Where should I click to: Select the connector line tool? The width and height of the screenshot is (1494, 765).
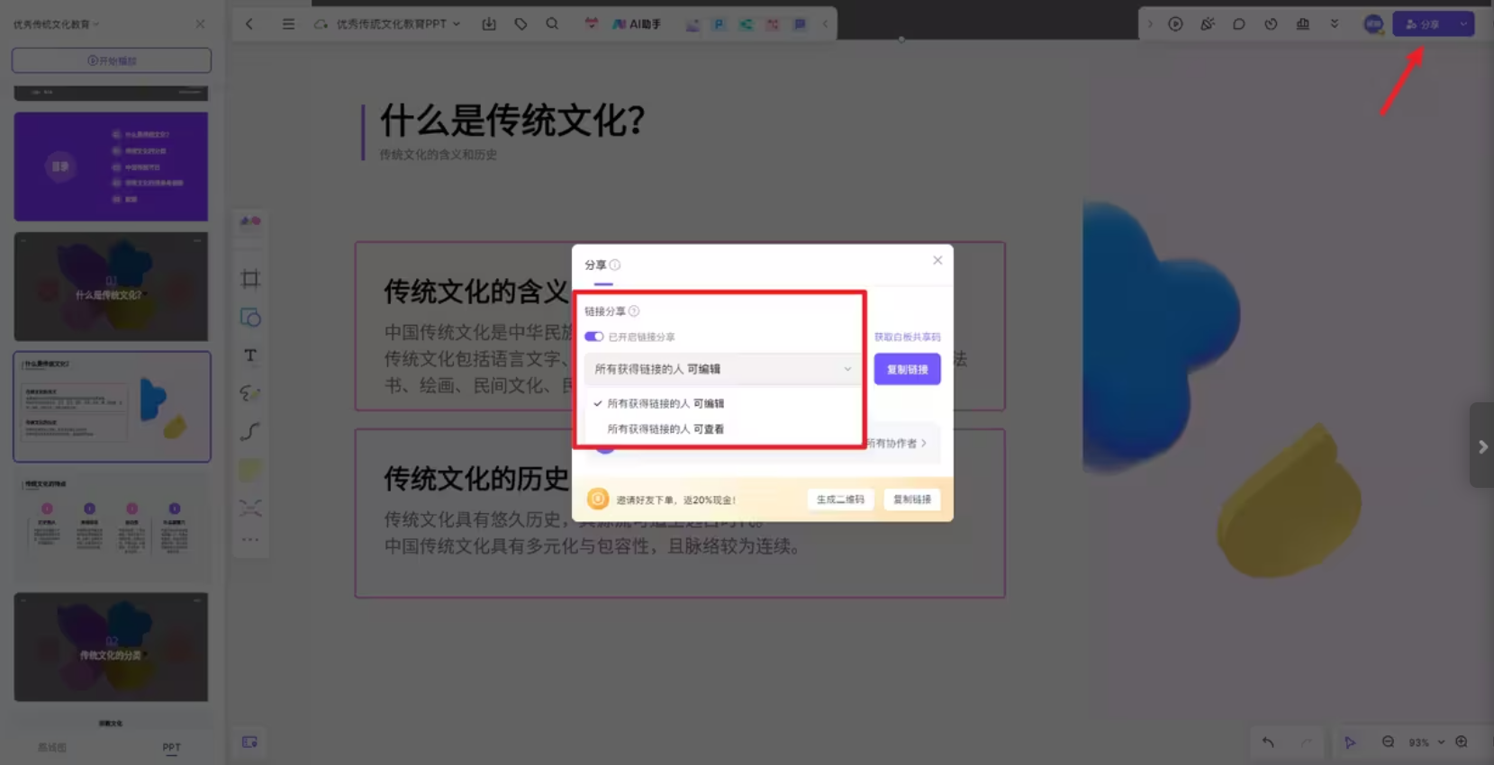tap(250, 432)
